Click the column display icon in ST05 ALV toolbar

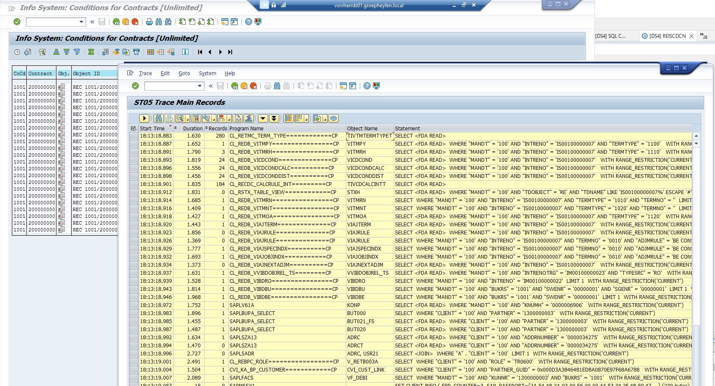pos(196,118)
